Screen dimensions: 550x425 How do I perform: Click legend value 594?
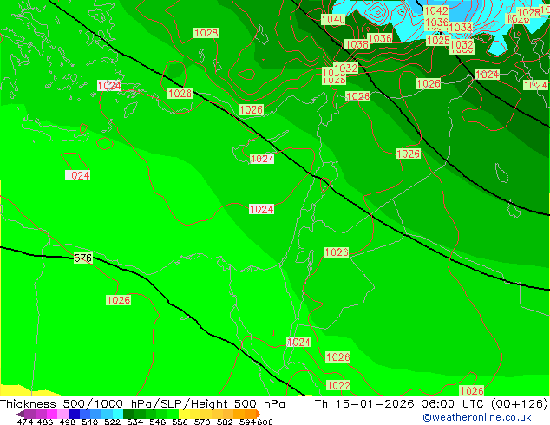[247, 422]
